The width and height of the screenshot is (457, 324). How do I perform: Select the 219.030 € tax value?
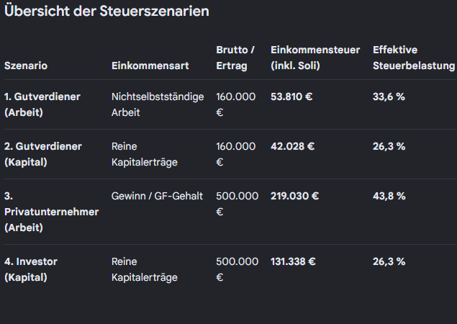pyautogui.click(x=294, y=196)
